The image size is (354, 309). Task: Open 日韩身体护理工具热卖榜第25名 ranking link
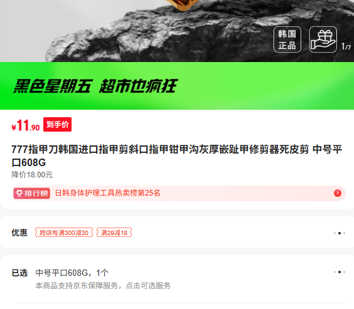tap(108, 193)
